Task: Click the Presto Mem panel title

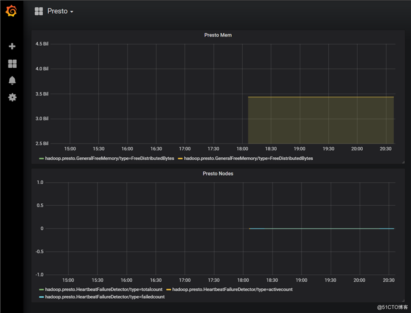Action: [218, 35]
